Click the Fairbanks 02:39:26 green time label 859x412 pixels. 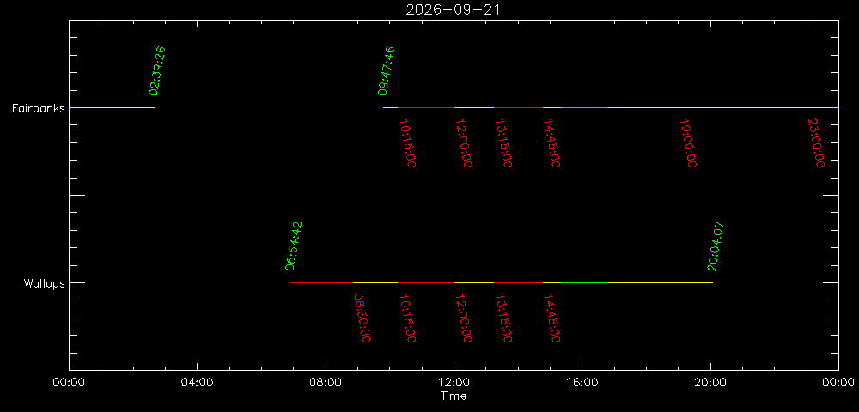pyautogui.click(x=157, y=71)
